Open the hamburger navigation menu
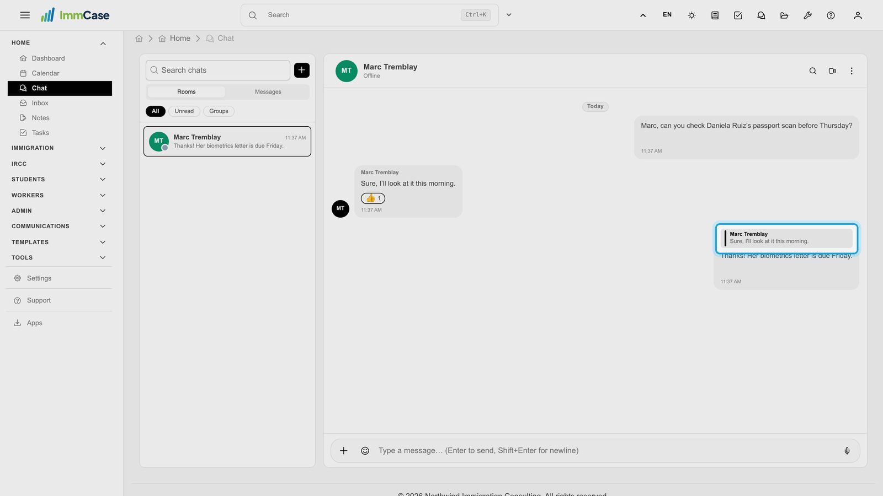Viewport: 883px width, 496px height. 25,15
